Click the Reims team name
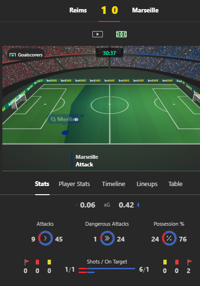200x286 pixels. [x=78, y=10]
